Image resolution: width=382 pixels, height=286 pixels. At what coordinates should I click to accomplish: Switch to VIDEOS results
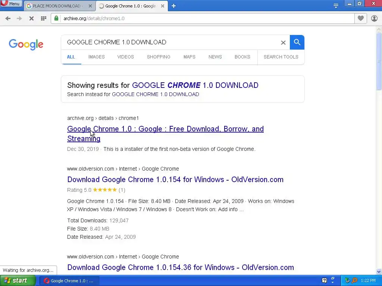pos(125,57)
